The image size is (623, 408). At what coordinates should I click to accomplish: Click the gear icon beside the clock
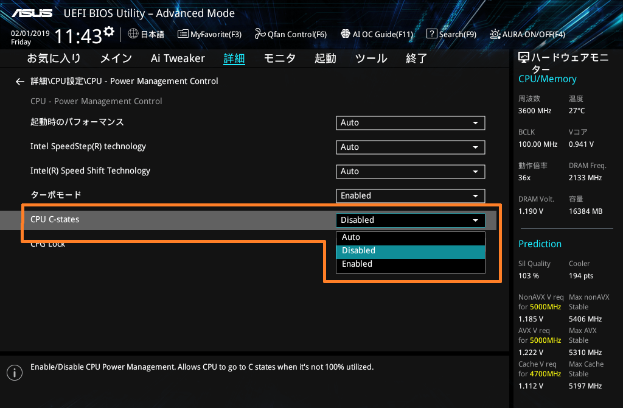click(109, 32)
